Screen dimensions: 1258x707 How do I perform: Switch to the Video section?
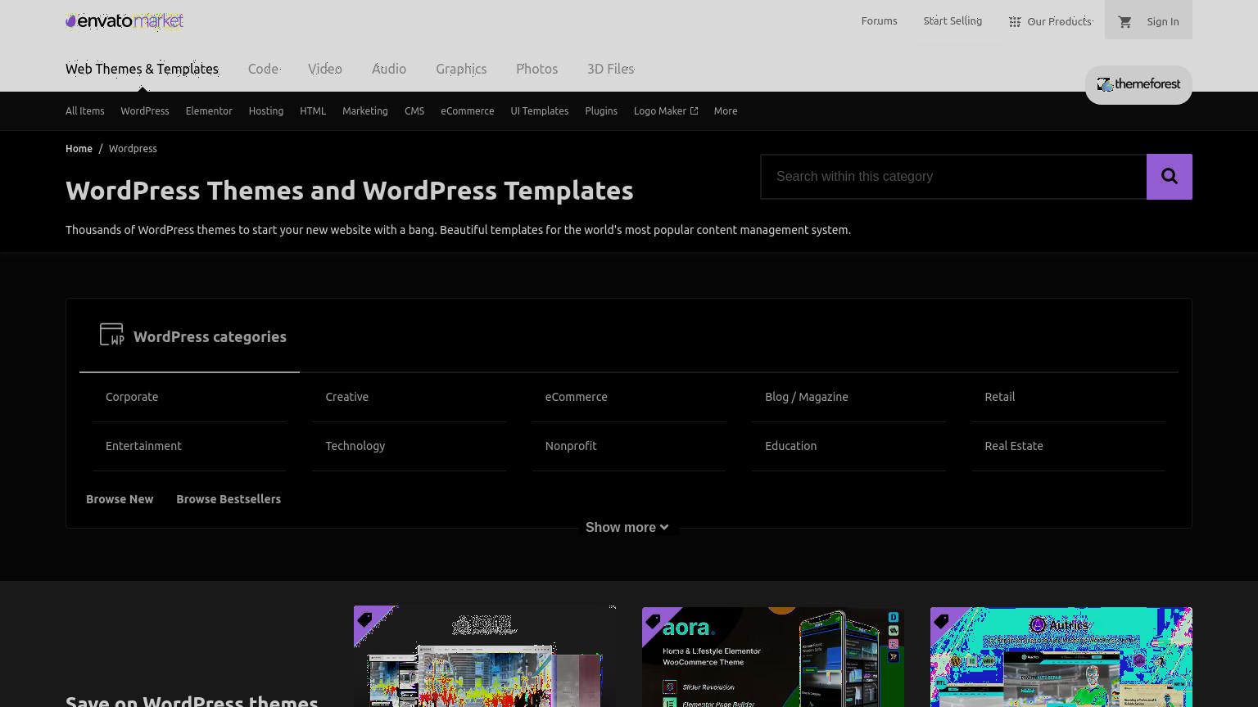pyautogui.click(x=325, y=69)
